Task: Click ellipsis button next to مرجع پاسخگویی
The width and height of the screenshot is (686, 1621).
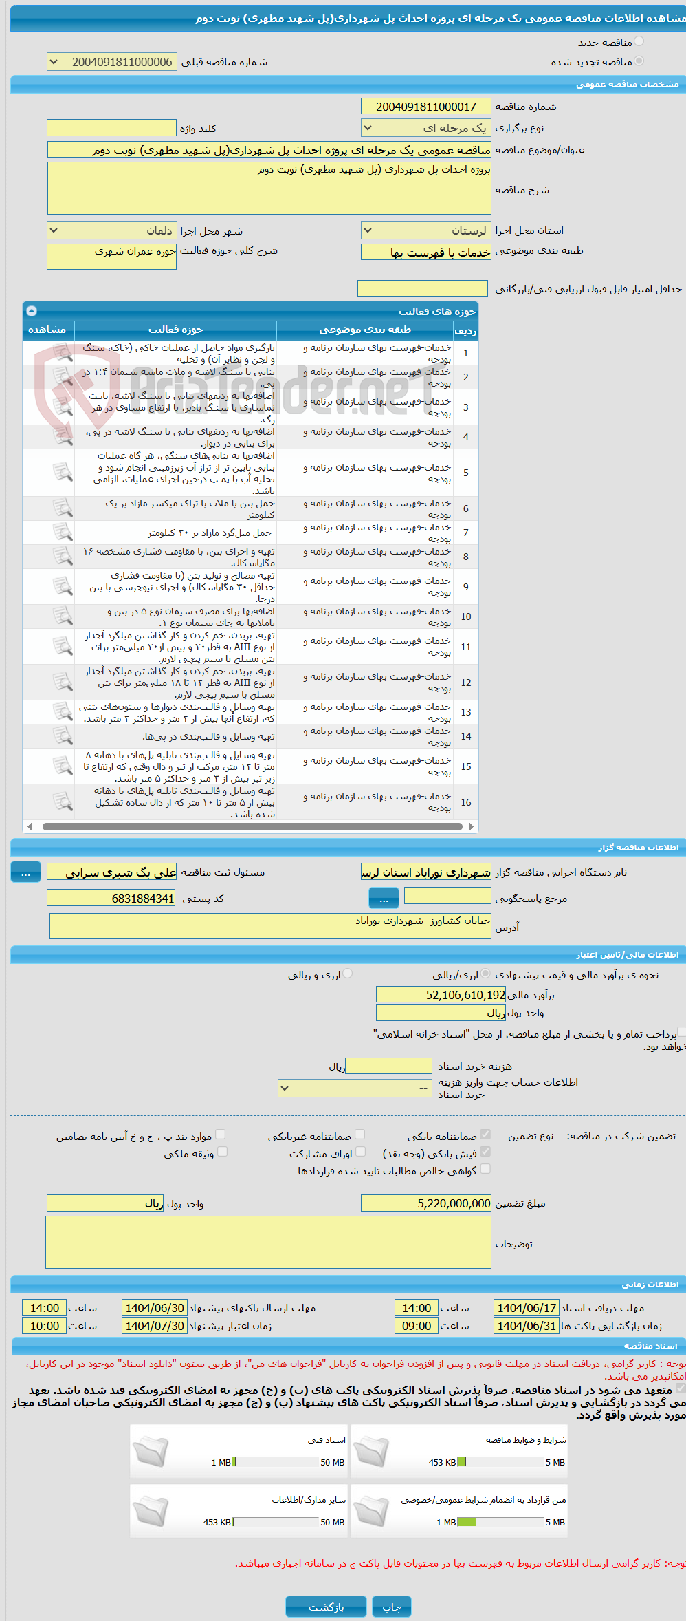Action: tap(384, 898)
